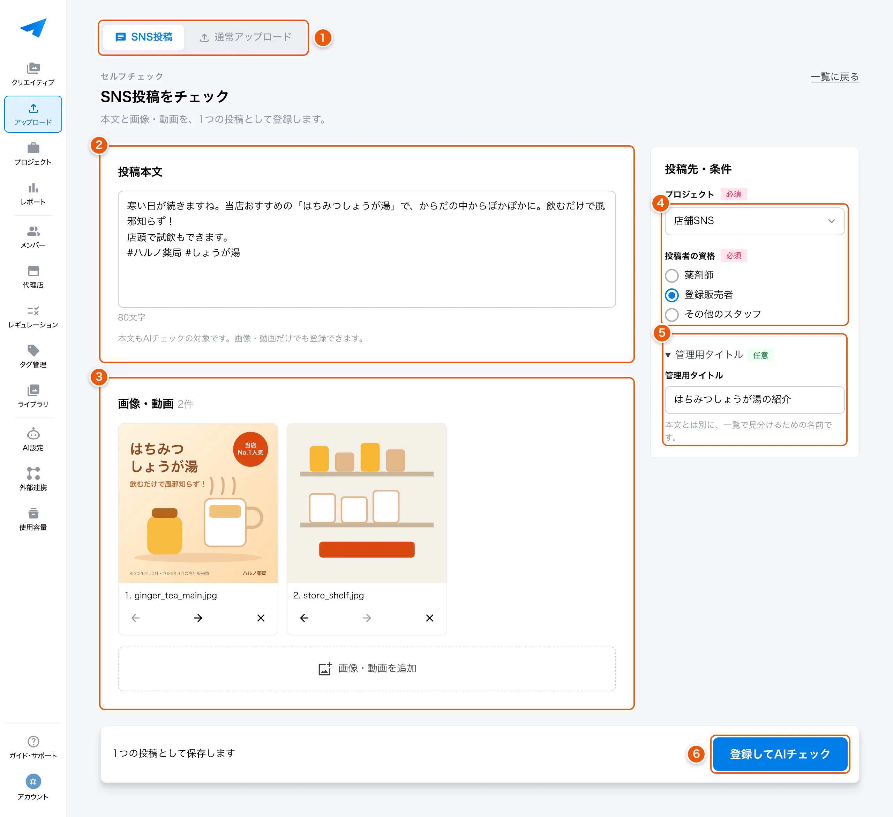Click the 1つの投稿として保存します text
Screen dimensions: 893x817
174,753
